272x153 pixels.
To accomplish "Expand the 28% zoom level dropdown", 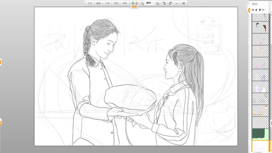I will (153, 3).
